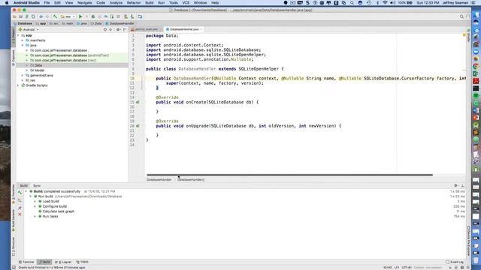Click the warning marker at the editor's top right
This screenshot has width=481, height=270.
(x=464, y=35)
